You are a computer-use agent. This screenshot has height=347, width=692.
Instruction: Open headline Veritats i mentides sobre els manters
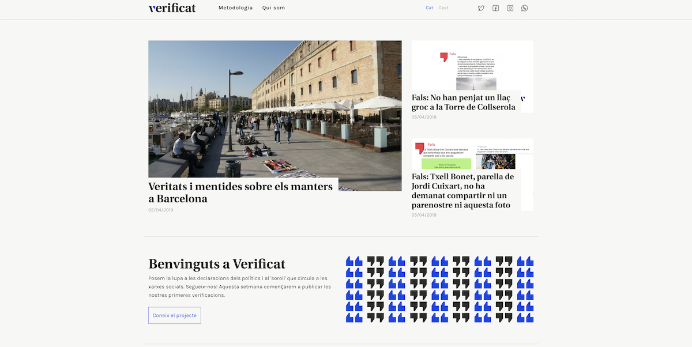coord(240,193)
